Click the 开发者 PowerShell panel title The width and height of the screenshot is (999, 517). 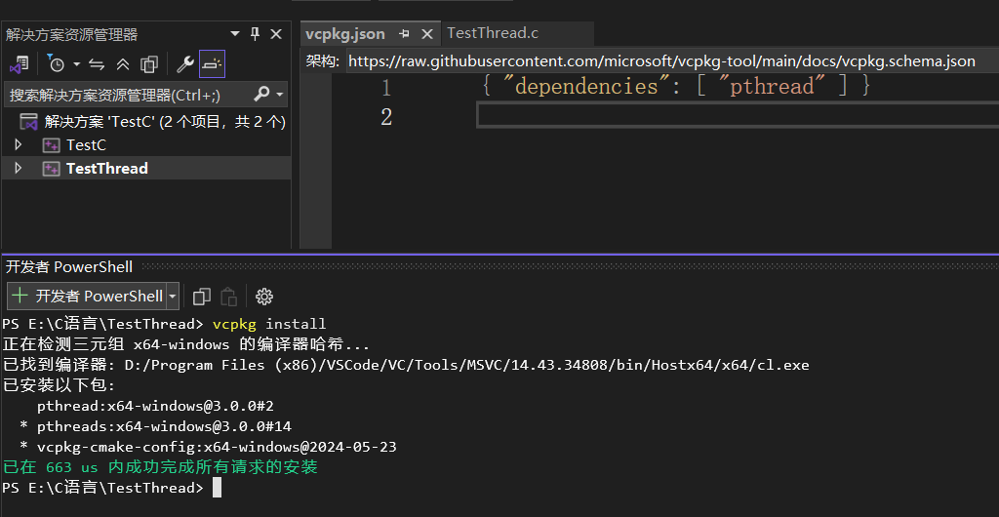(69, 266)
